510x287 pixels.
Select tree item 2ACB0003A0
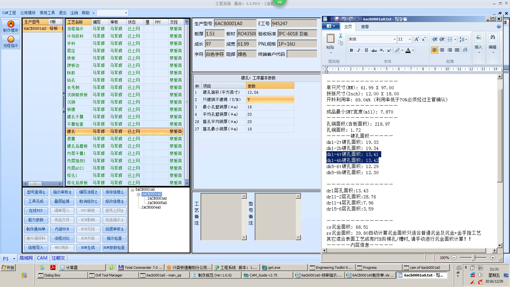[157, 198]
